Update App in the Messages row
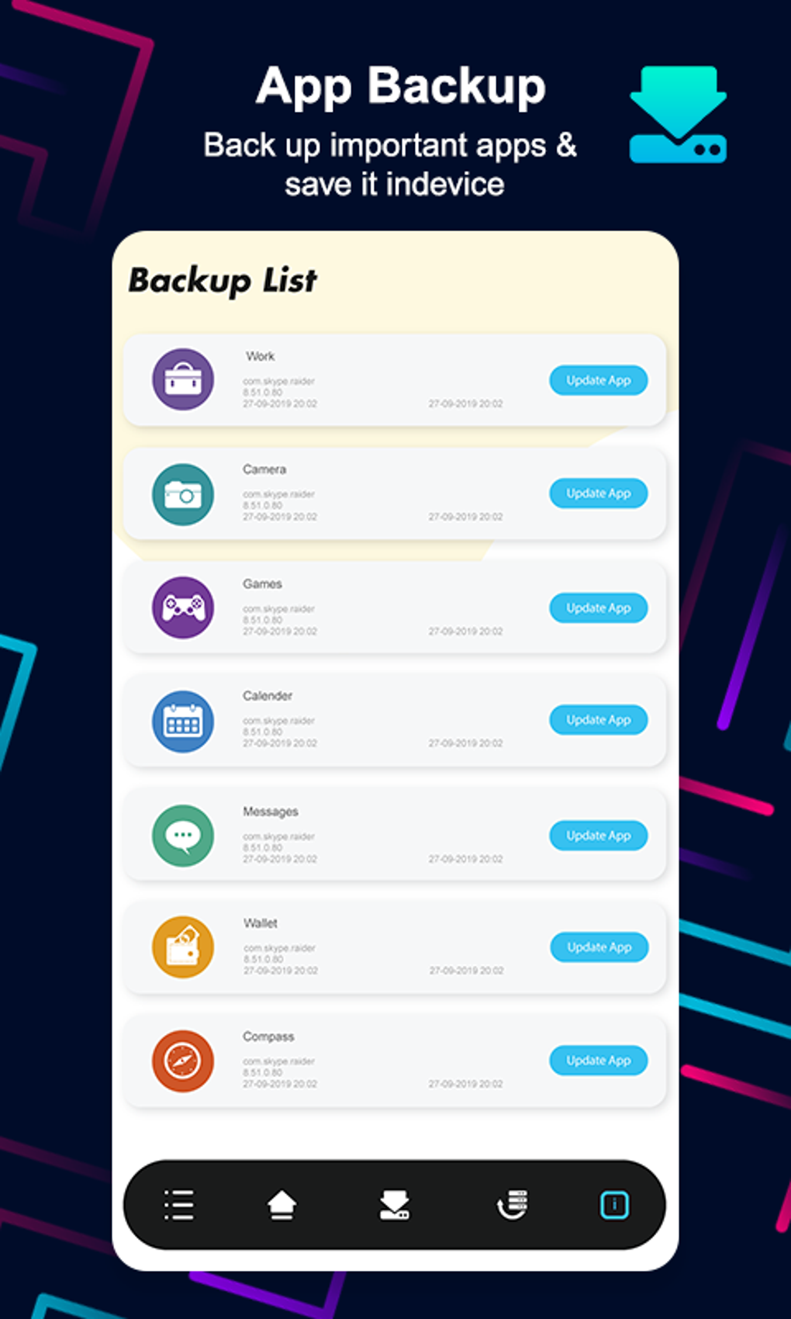 [599, 836]
